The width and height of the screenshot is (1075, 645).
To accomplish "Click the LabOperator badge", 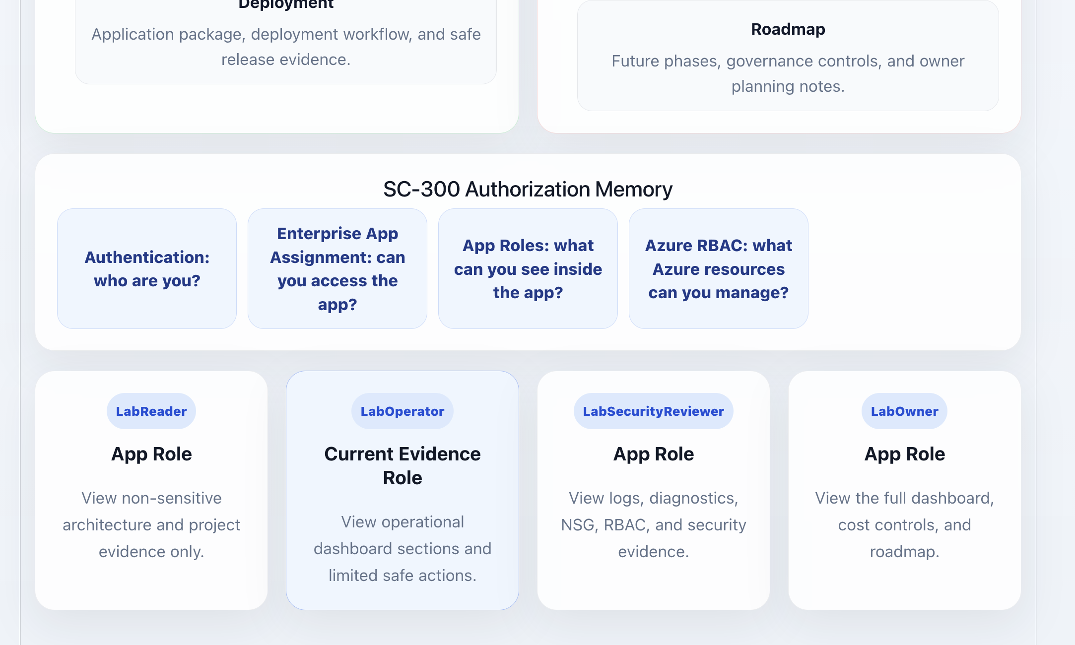I will click(x=403, y=411).
